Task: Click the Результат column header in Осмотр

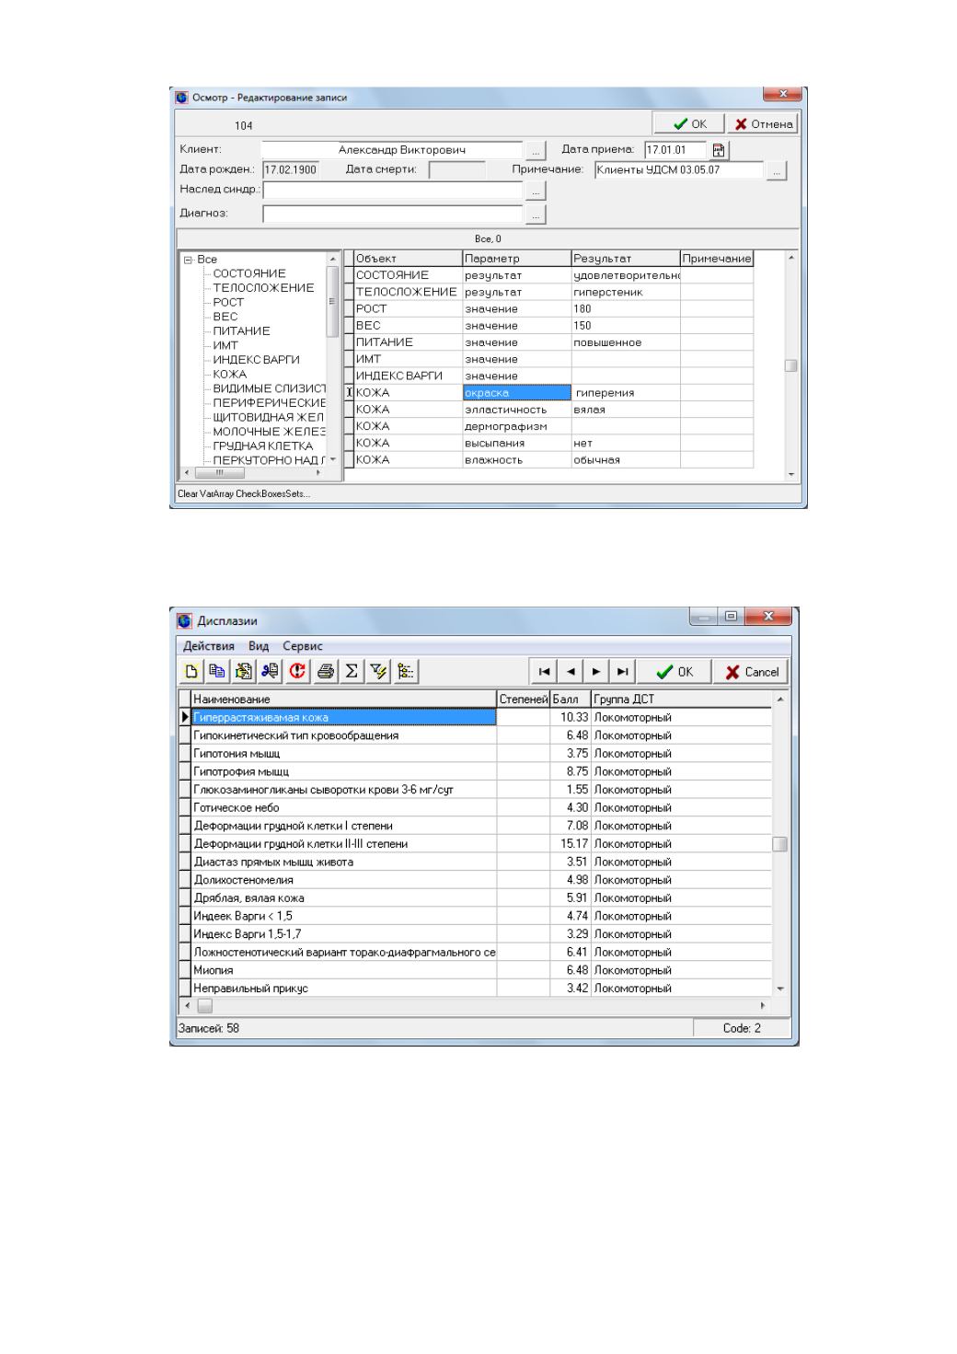Action: point(626,259)
